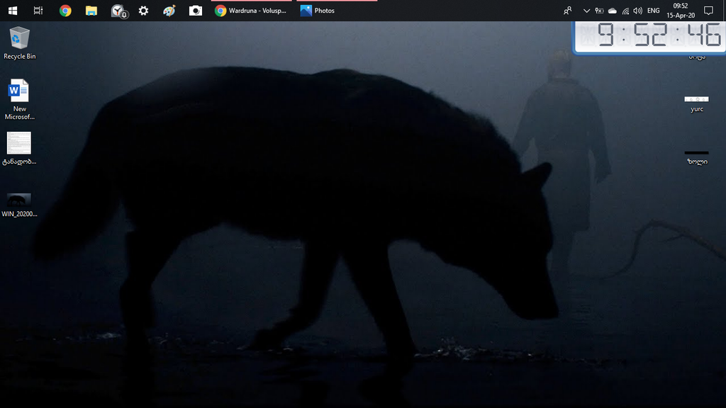Switch to the Photos app window

point(337,10)
